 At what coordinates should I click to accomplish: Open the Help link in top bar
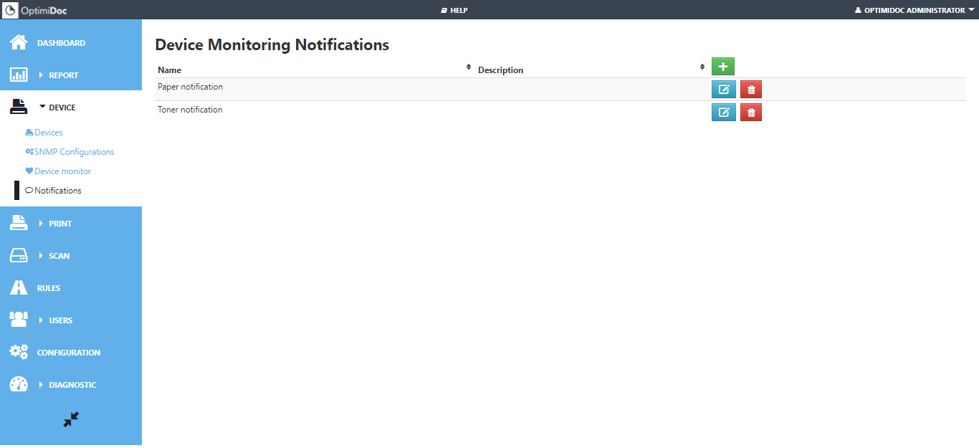(454, 10)
